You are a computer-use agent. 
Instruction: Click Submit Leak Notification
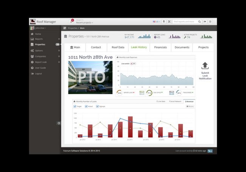[205, 76]
